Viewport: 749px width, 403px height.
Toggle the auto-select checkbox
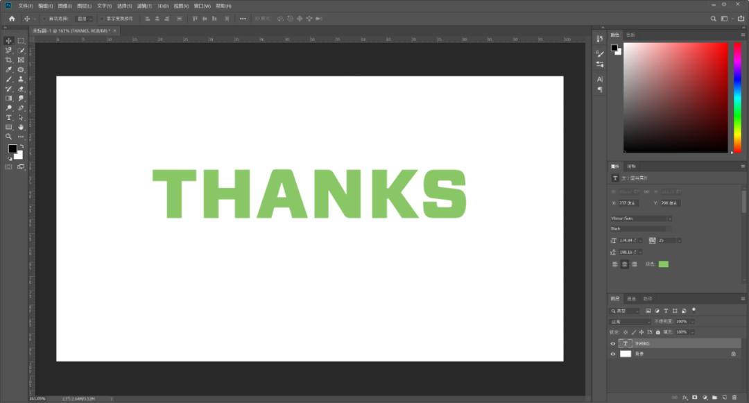click(x=45, y=19)
